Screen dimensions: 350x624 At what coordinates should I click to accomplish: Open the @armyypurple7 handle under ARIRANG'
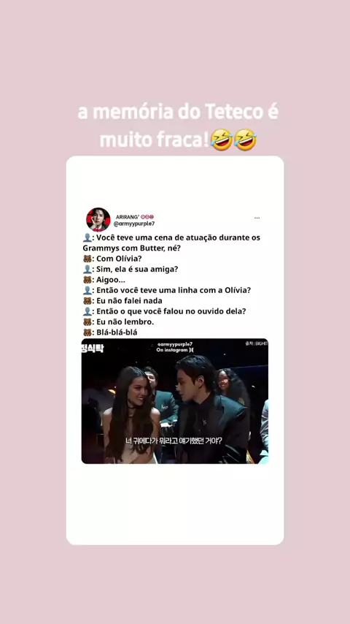(x=134, y=224)
